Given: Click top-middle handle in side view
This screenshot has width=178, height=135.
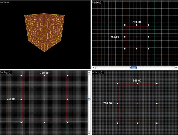Looking at the screenshot, I should (137, 84).
